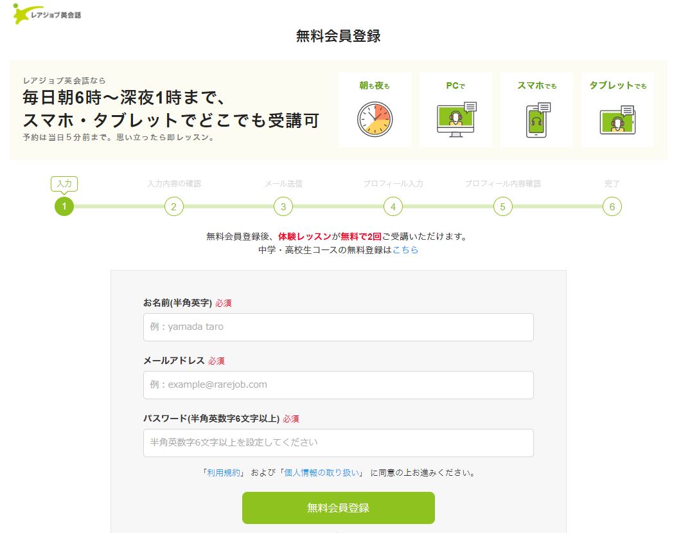This screenshot has height=533, width=690.
Task: Select step 6 circle for 完了
Action: click(612, 206)
